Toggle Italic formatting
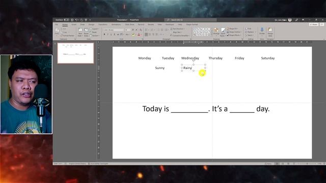Screen dimensions: 326x183 (107, 35)
